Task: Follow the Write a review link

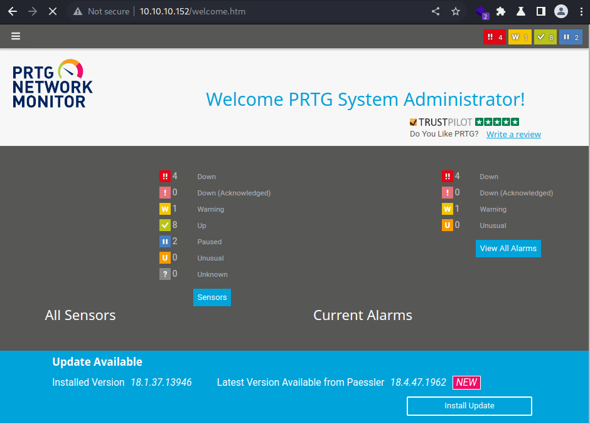Action: 513,134
